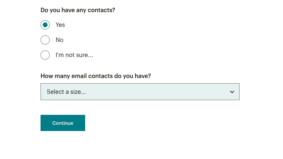Click the "I'm not sure..." label text
The image size is (283, 159).
point(74,55)
